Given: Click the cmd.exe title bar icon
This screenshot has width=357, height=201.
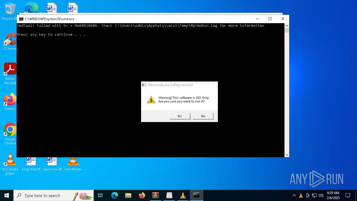Looking at the screenshot, I should point(21,19).
